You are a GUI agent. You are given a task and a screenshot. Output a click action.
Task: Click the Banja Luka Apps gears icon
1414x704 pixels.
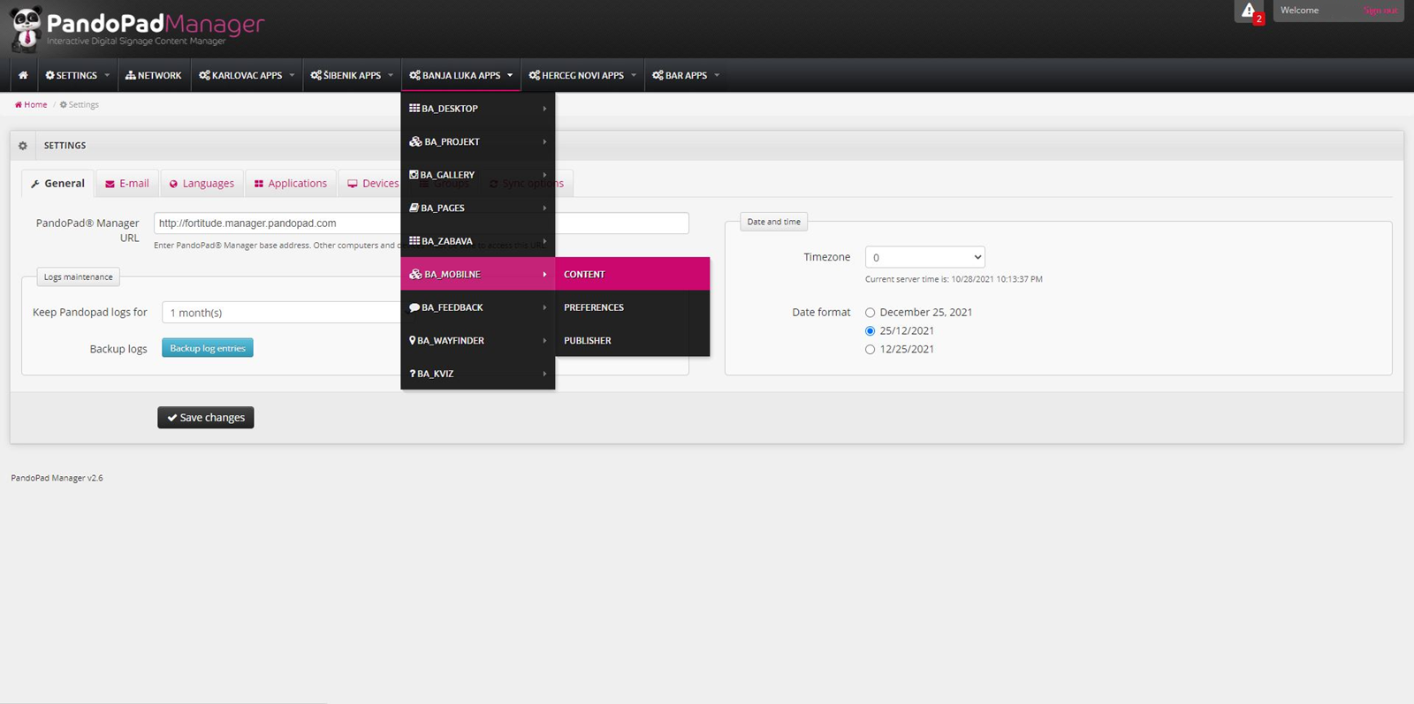(x=415, y=75)
